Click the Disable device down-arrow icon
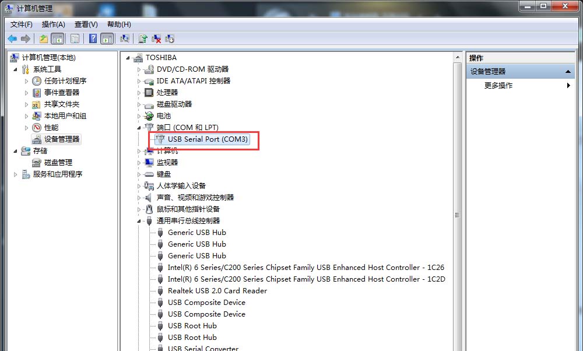 pos(170,38)
